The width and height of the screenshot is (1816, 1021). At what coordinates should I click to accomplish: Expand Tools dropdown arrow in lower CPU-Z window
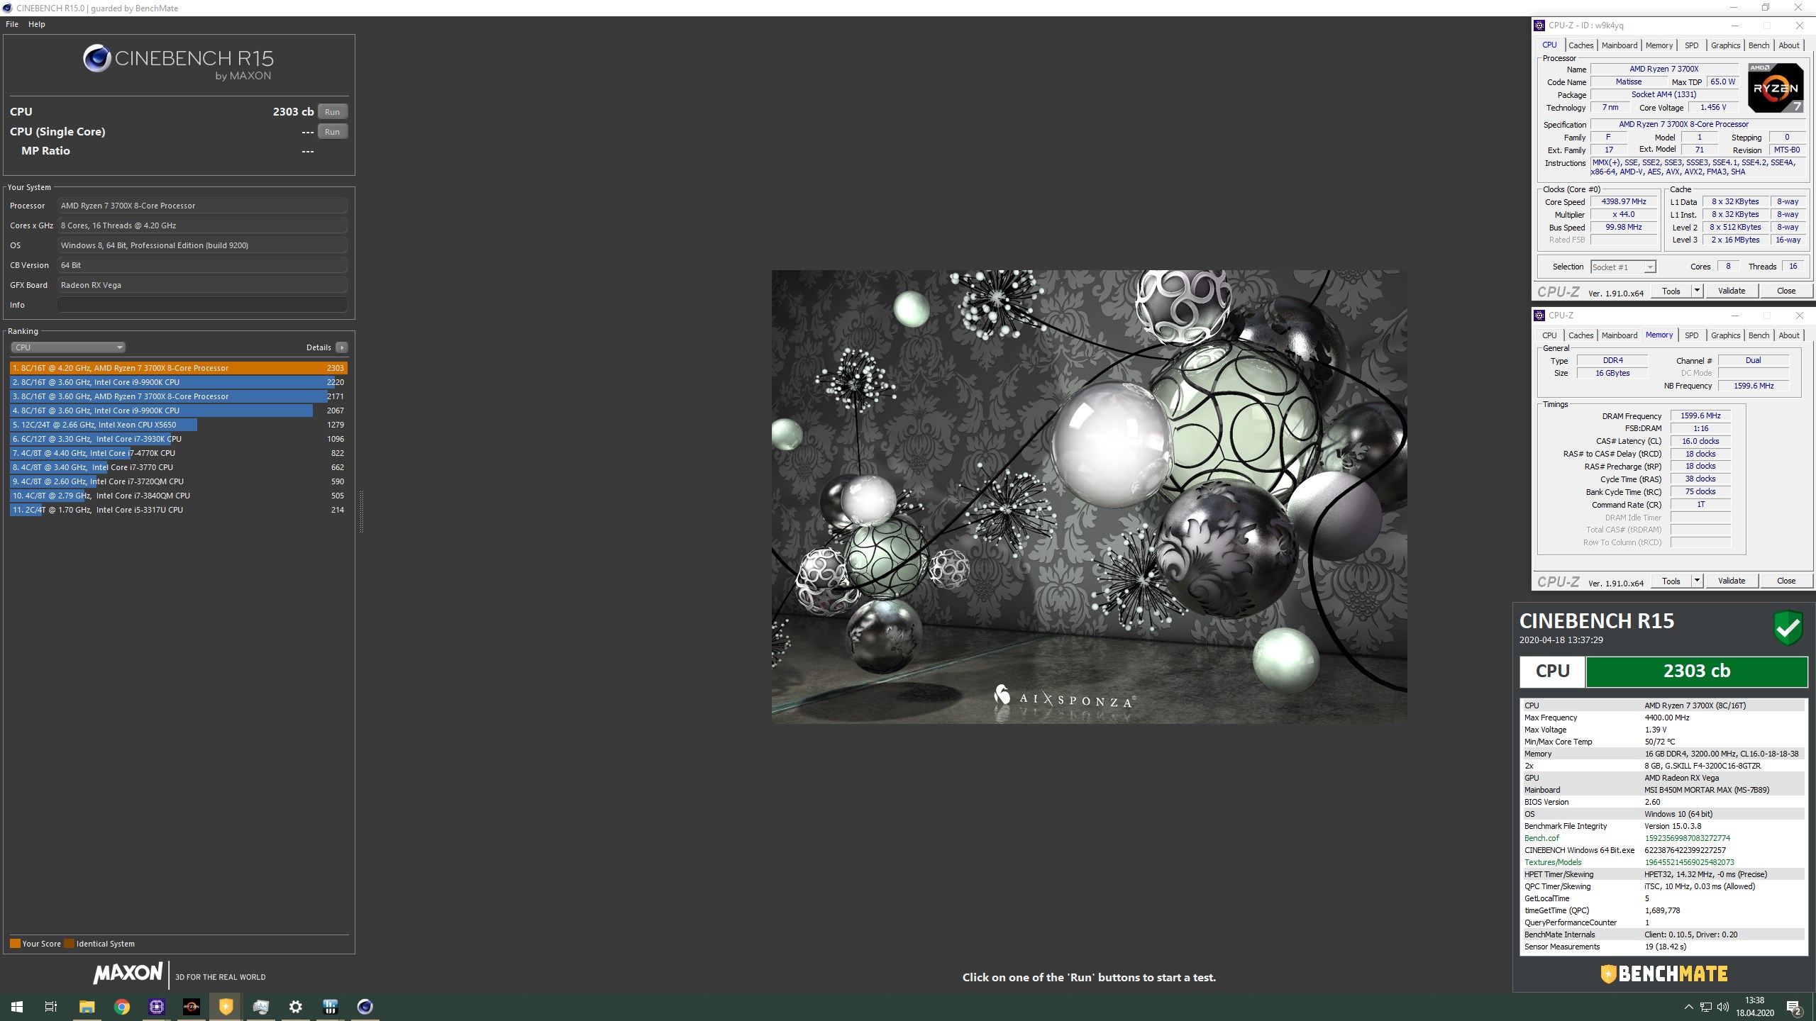[1697, 581]
